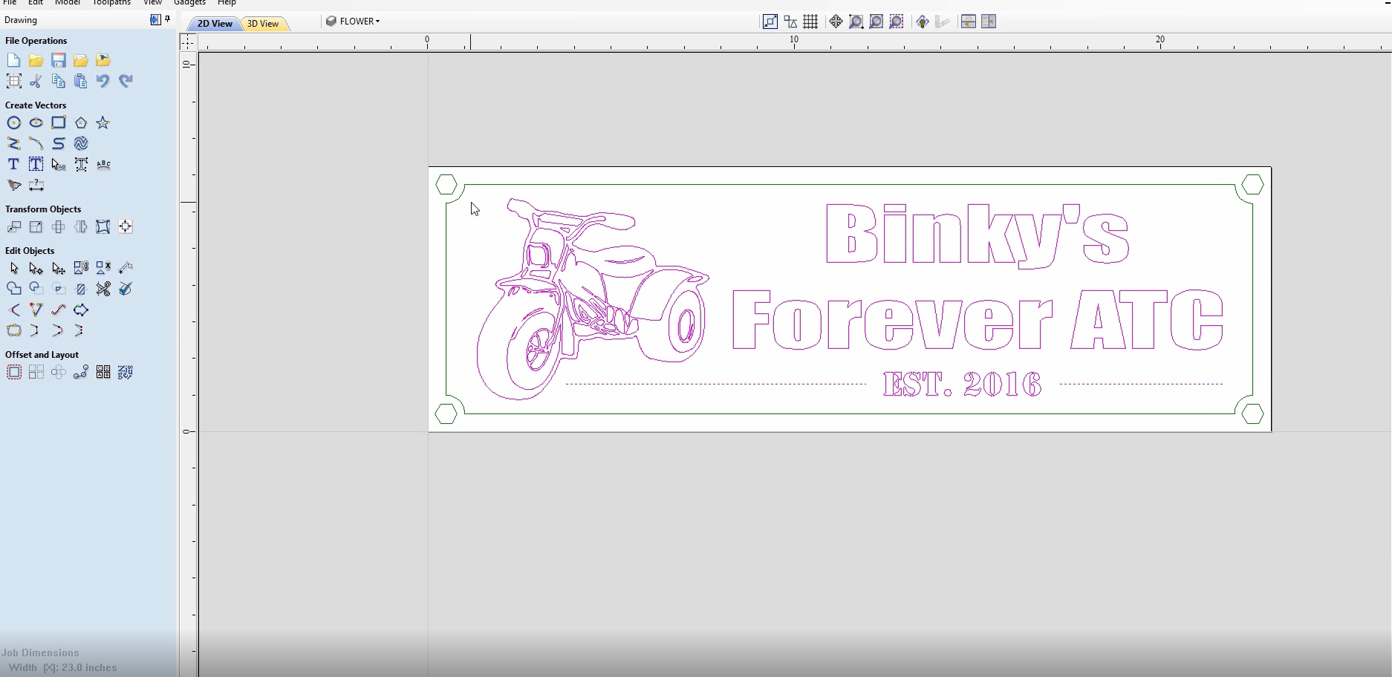Copy selected objects
Image resolution: width=1392 pixels, height=677 pixels.
[58, 81]
